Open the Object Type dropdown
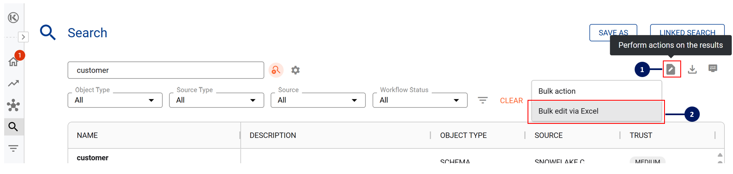 (x=115, y=100)
